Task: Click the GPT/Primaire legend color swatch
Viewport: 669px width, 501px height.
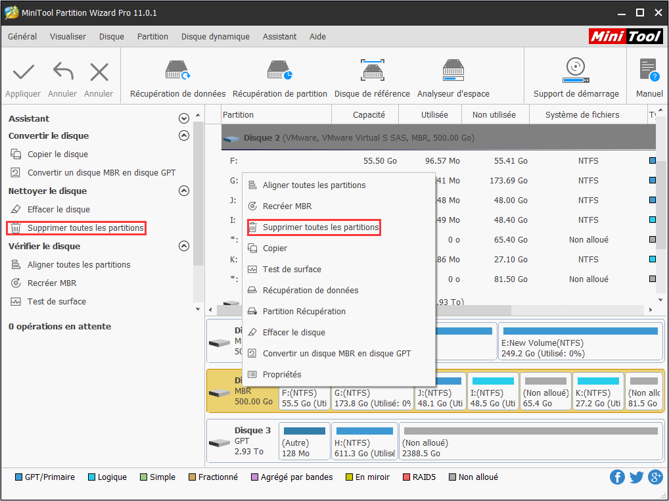Action: point(18,477)
